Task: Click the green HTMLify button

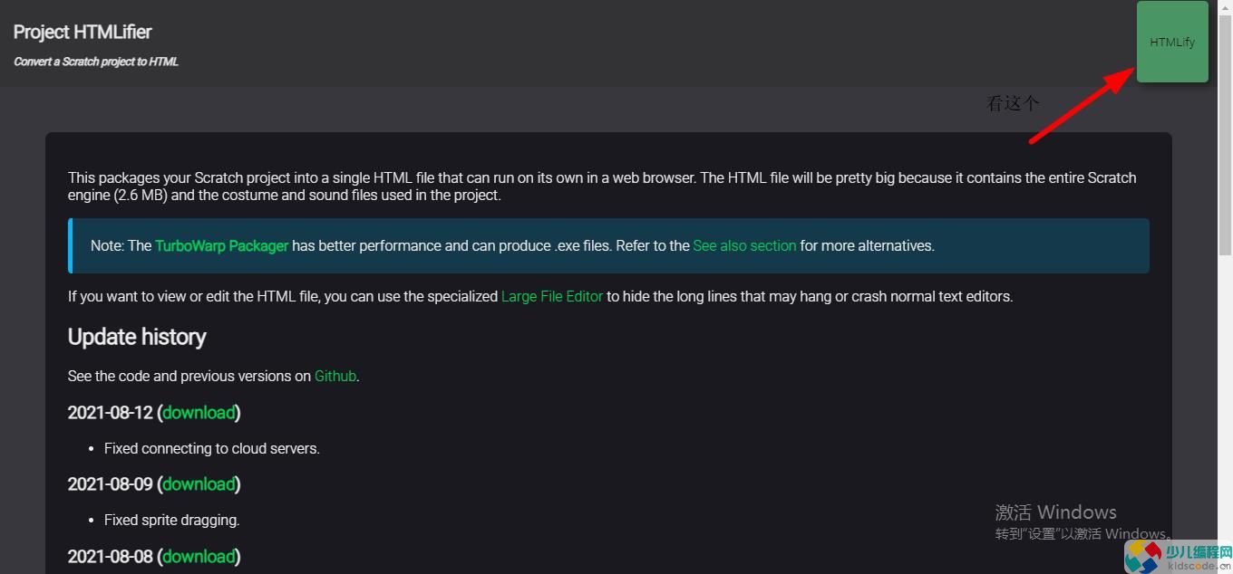Action: click(1172, 42)
